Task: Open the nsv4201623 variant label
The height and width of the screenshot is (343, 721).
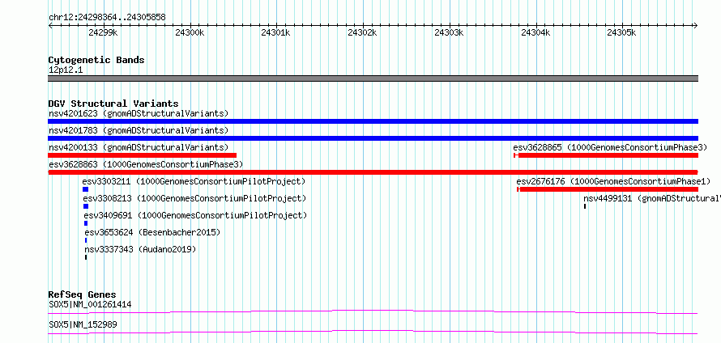Action: (x=139, y=113)
